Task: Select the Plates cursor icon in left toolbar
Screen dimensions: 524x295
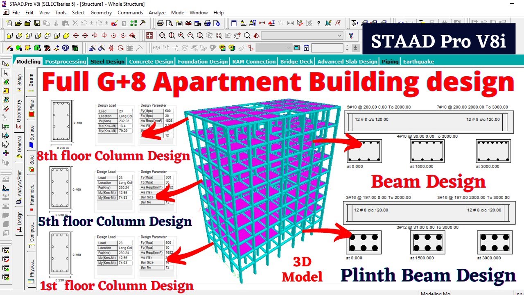Action: point(6,82)
